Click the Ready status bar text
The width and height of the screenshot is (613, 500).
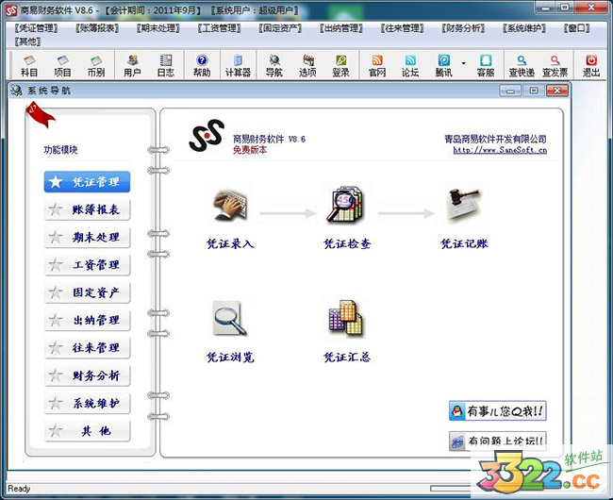click(19, 489)
